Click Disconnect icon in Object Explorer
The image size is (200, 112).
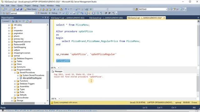pos(17,21)
